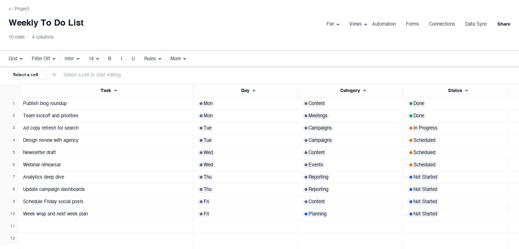Image resolution: width=519 pixels, height=249 pixels.
Task: Click Scheduled status for Design review row
Action: [422, 140]
